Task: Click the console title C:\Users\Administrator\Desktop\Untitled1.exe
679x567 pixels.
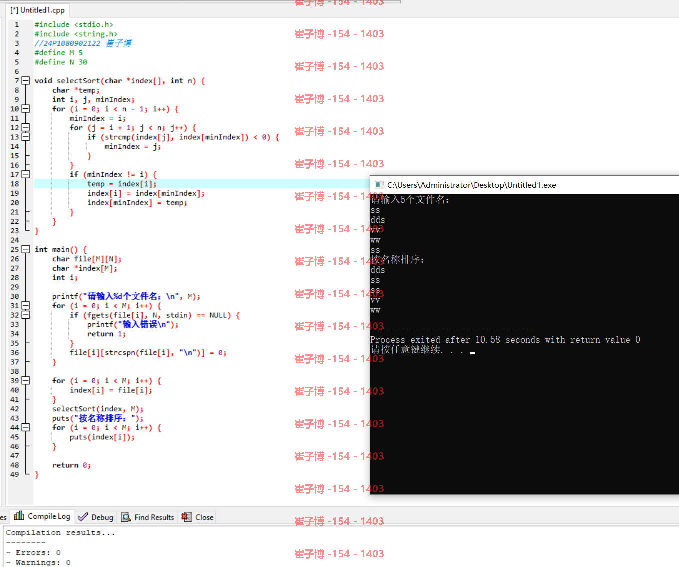Action: coord(471,185)
